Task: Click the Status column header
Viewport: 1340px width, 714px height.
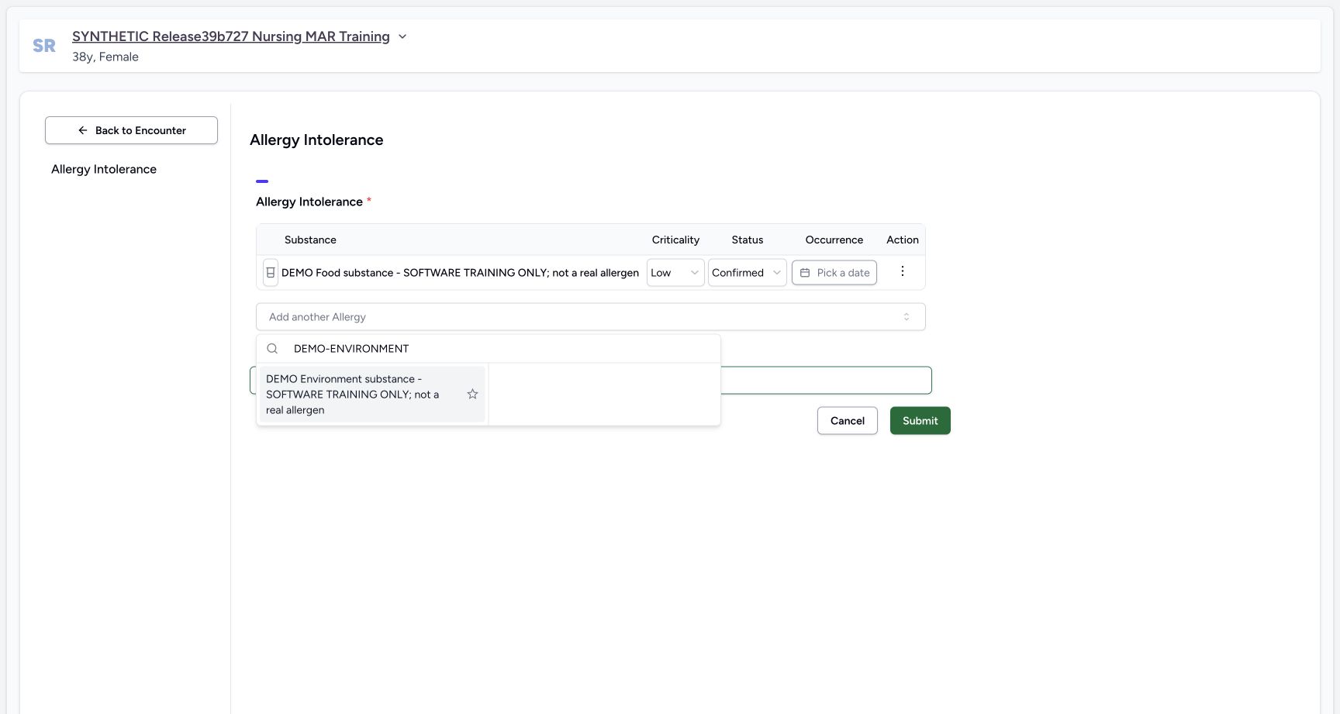Action: (748, 240)
